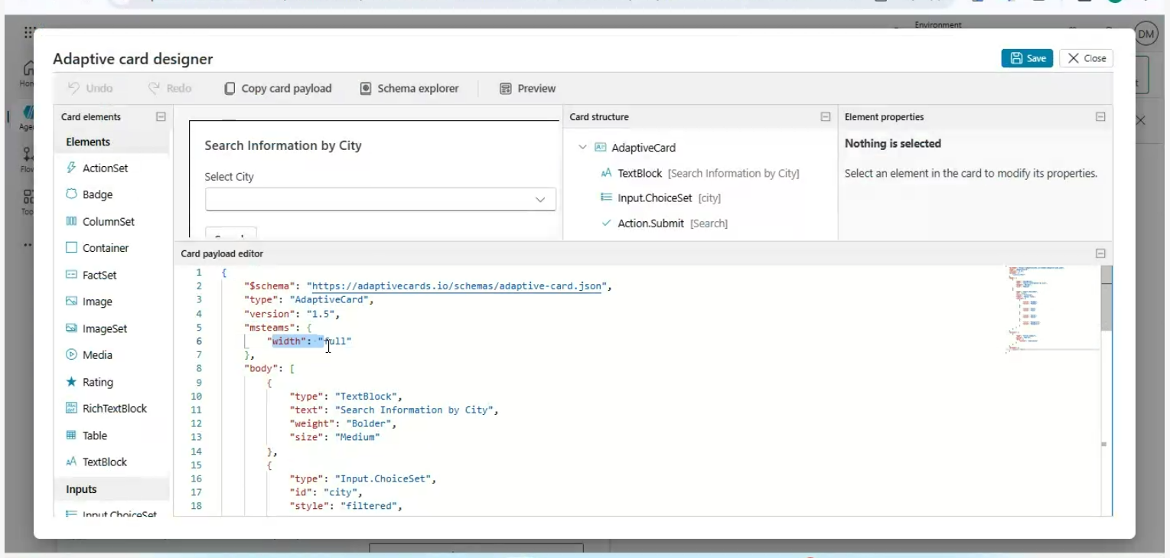Pick the ColumnSet element
The width and height of the screenshot is (1170, 558).
[x=108, y=222]
